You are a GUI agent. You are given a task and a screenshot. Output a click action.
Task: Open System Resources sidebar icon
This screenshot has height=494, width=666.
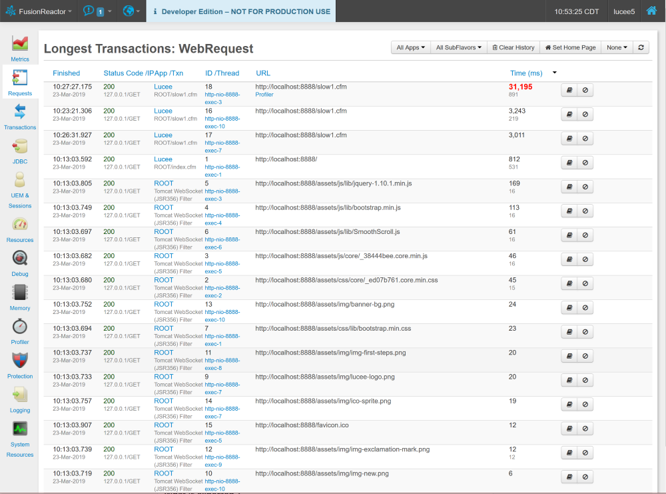tap(20, 429)
